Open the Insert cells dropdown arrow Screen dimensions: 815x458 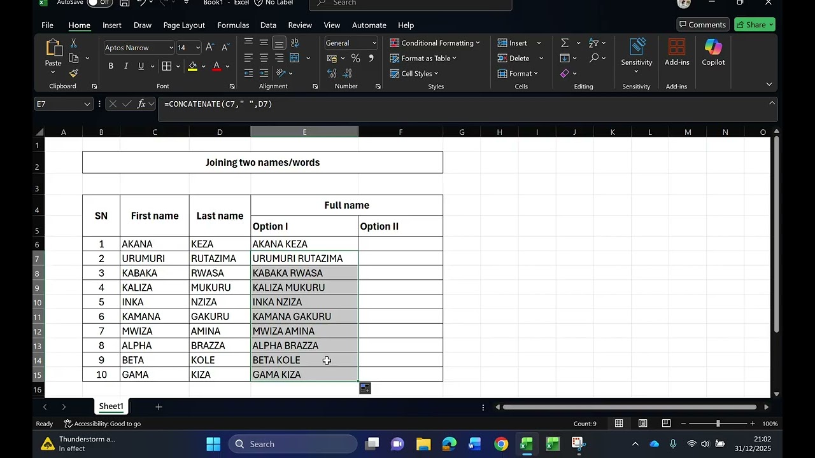539,43
